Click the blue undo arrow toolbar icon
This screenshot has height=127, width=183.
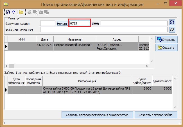(14, 12)
